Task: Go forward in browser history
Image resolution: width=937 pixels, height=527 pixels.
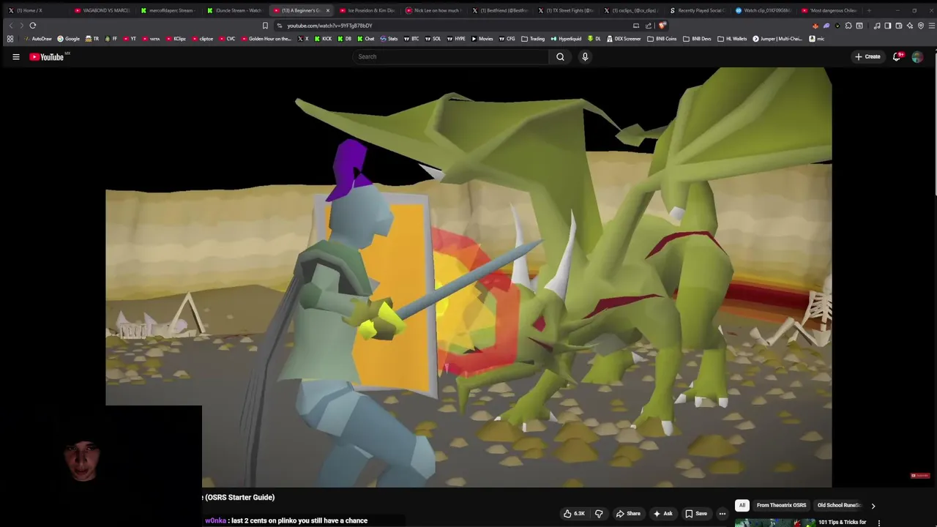Action: tap(21, 26)
